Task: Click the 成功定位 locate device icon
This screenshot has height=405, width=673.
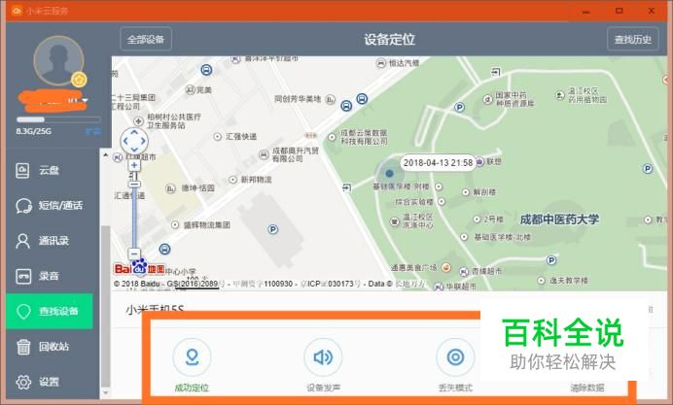Action: coord(192,357)
